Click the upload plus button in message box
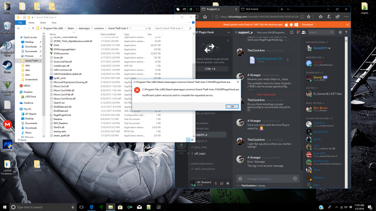The height and width of the screenshot is (211, 376). (240, 179)
